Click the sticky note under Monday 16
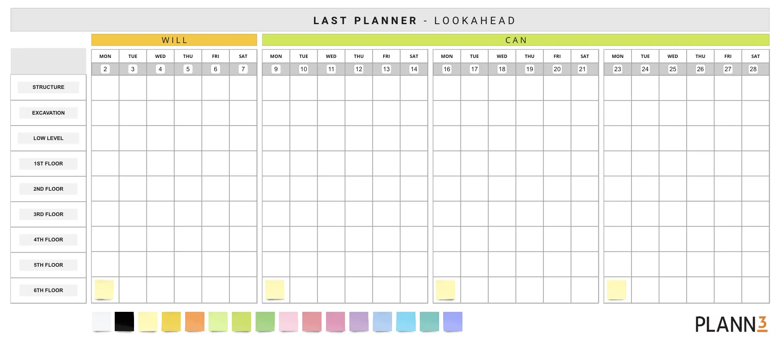 pyautogui.click(x=446, y=289)
